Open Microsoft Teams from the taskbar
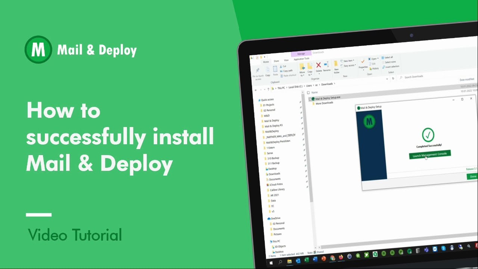Image resolution: width=478 pixels, height=269 pixels. (x=426, y=250)
